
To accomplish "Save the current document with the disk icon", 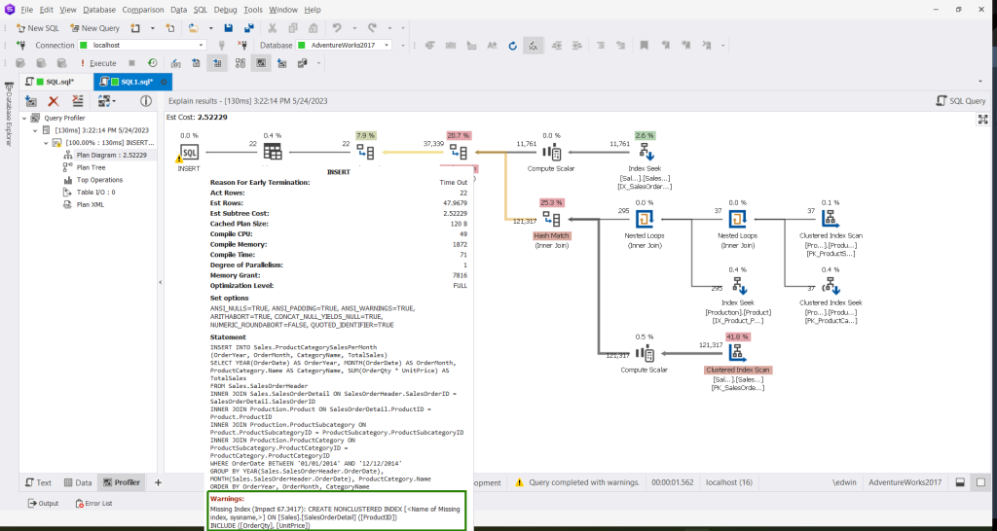I will pos(228,28).
